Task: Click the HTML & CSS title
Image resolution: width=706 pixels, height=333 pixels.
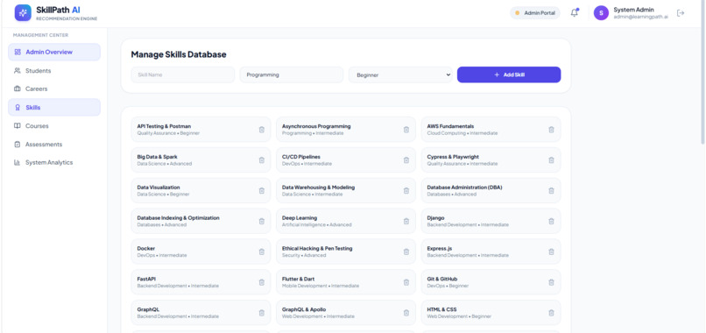Action: click(x=441, y=309)
